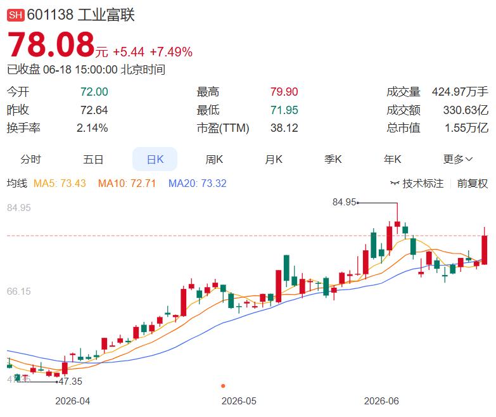The image size is (496, 417).
Task: Click the 均线 moving average label
Action: (x=17, y=183)
